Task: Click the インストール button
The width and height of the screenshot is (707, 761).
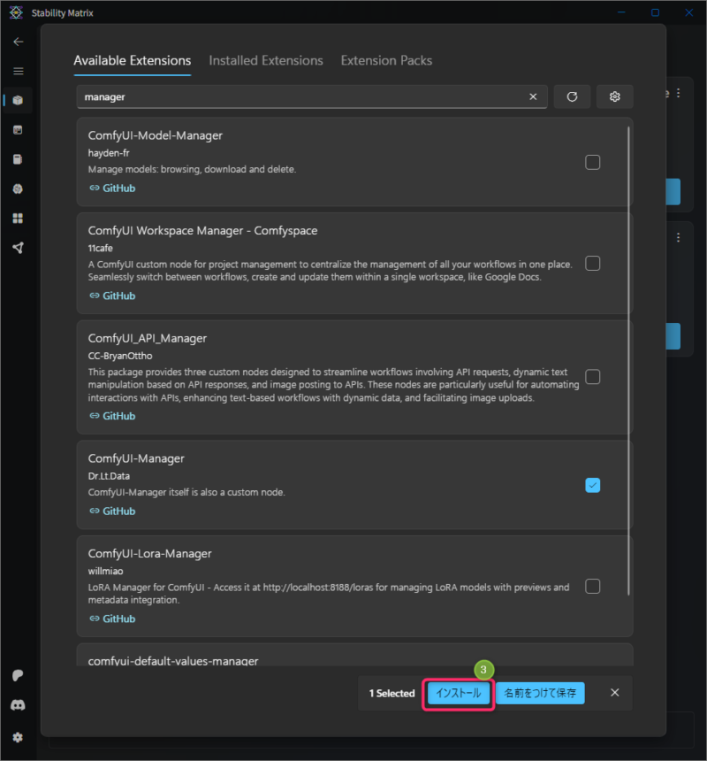Action: coord(459,693)
